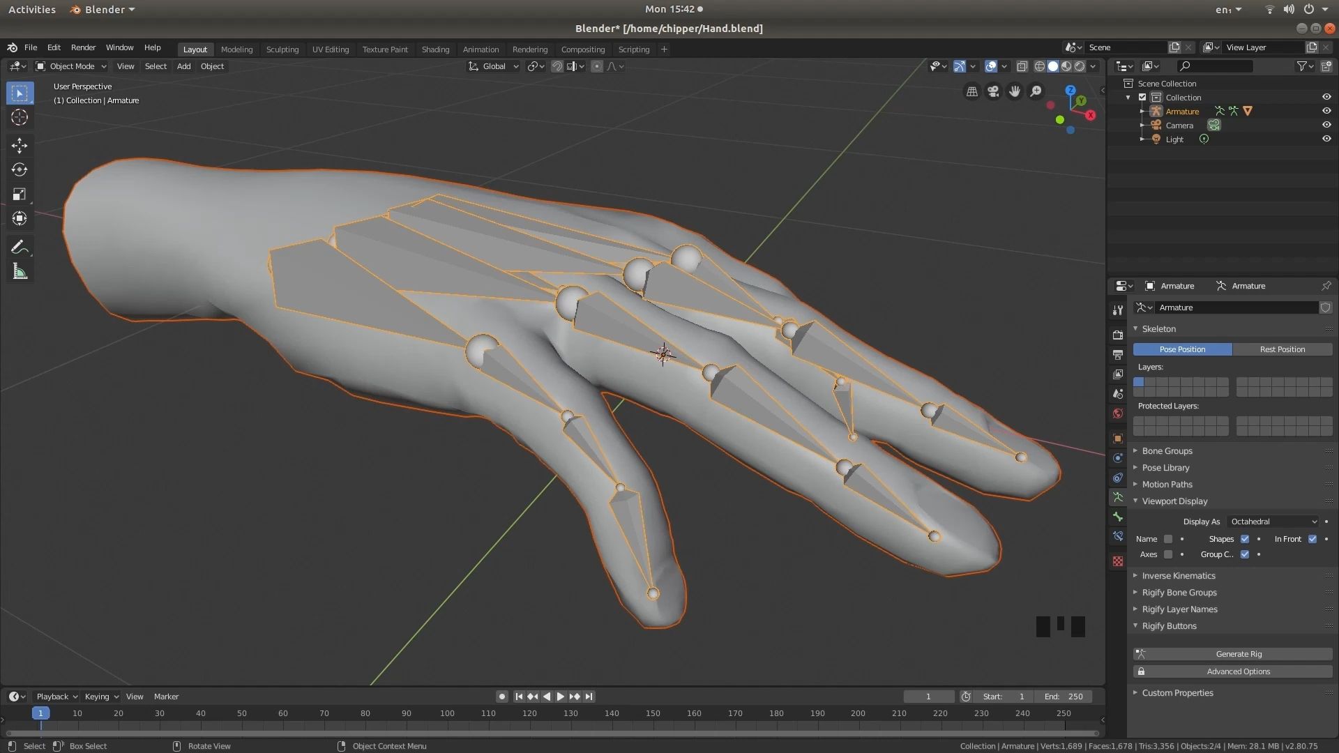Expand the Bone Groups panel
The image size is (1339, 753).
tap(1167, 451)
